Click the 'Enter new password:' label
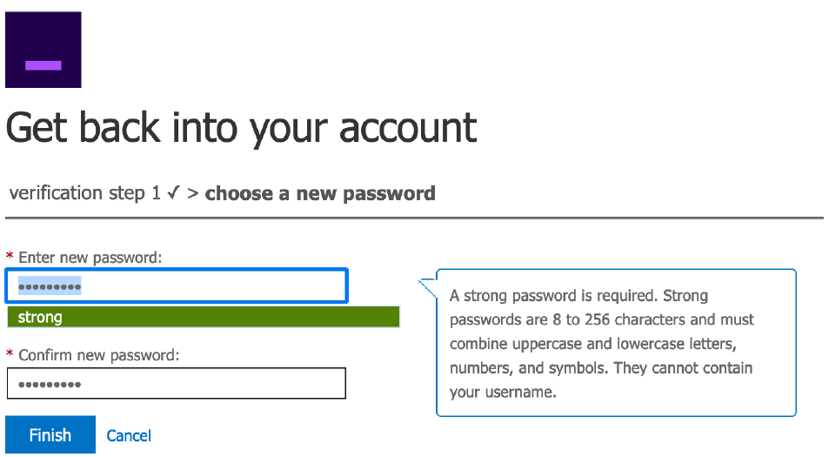Viewport: 829px width, 457px height. [x=90, y=258]
